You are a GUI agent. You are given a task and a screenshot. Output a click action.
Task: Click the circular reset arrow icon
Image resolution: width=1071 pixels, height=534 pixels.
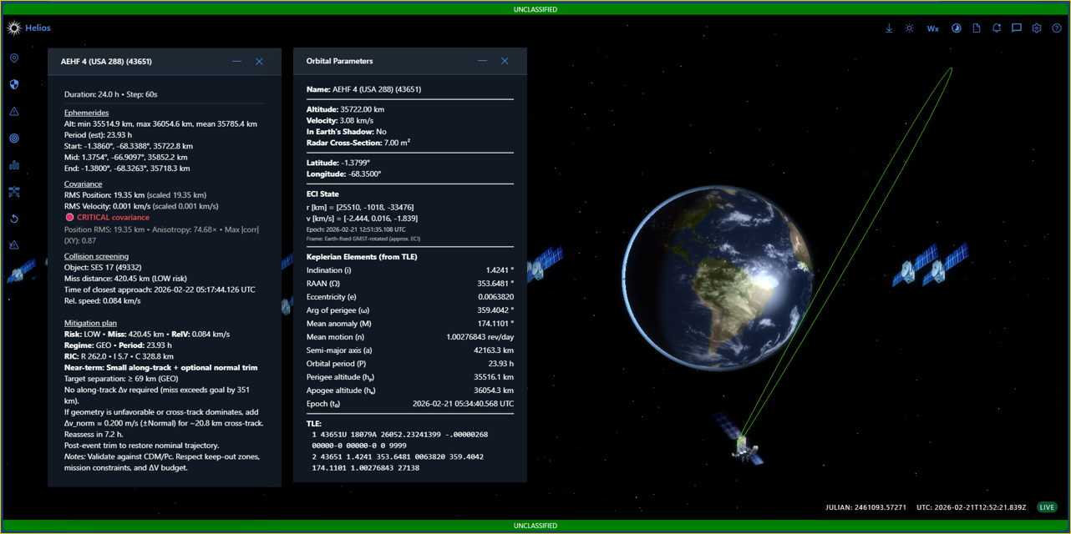coord(14,219)
